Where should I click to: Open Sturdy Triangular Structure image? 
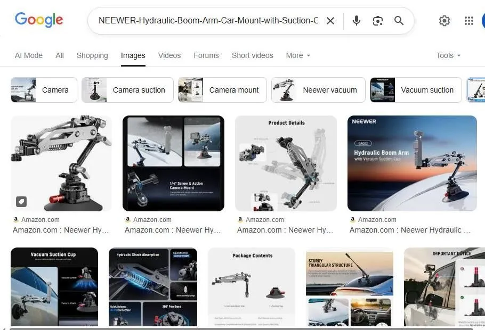pos(350,287)
